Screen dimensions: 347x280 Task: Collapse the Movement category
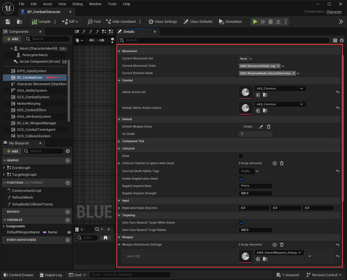click(x=119, y=51)
